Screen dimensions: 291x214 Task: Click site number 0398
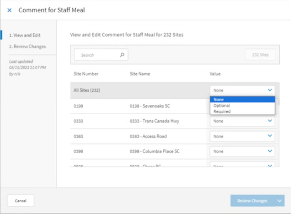[x=78, y=151]
